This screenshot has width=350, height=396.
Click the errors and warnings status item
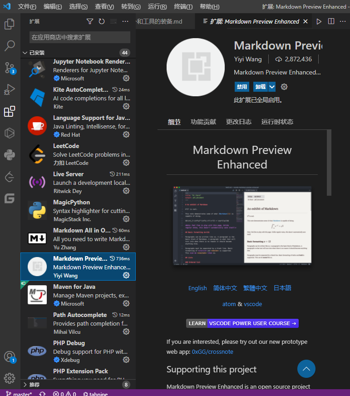click(x=64, y=394)
